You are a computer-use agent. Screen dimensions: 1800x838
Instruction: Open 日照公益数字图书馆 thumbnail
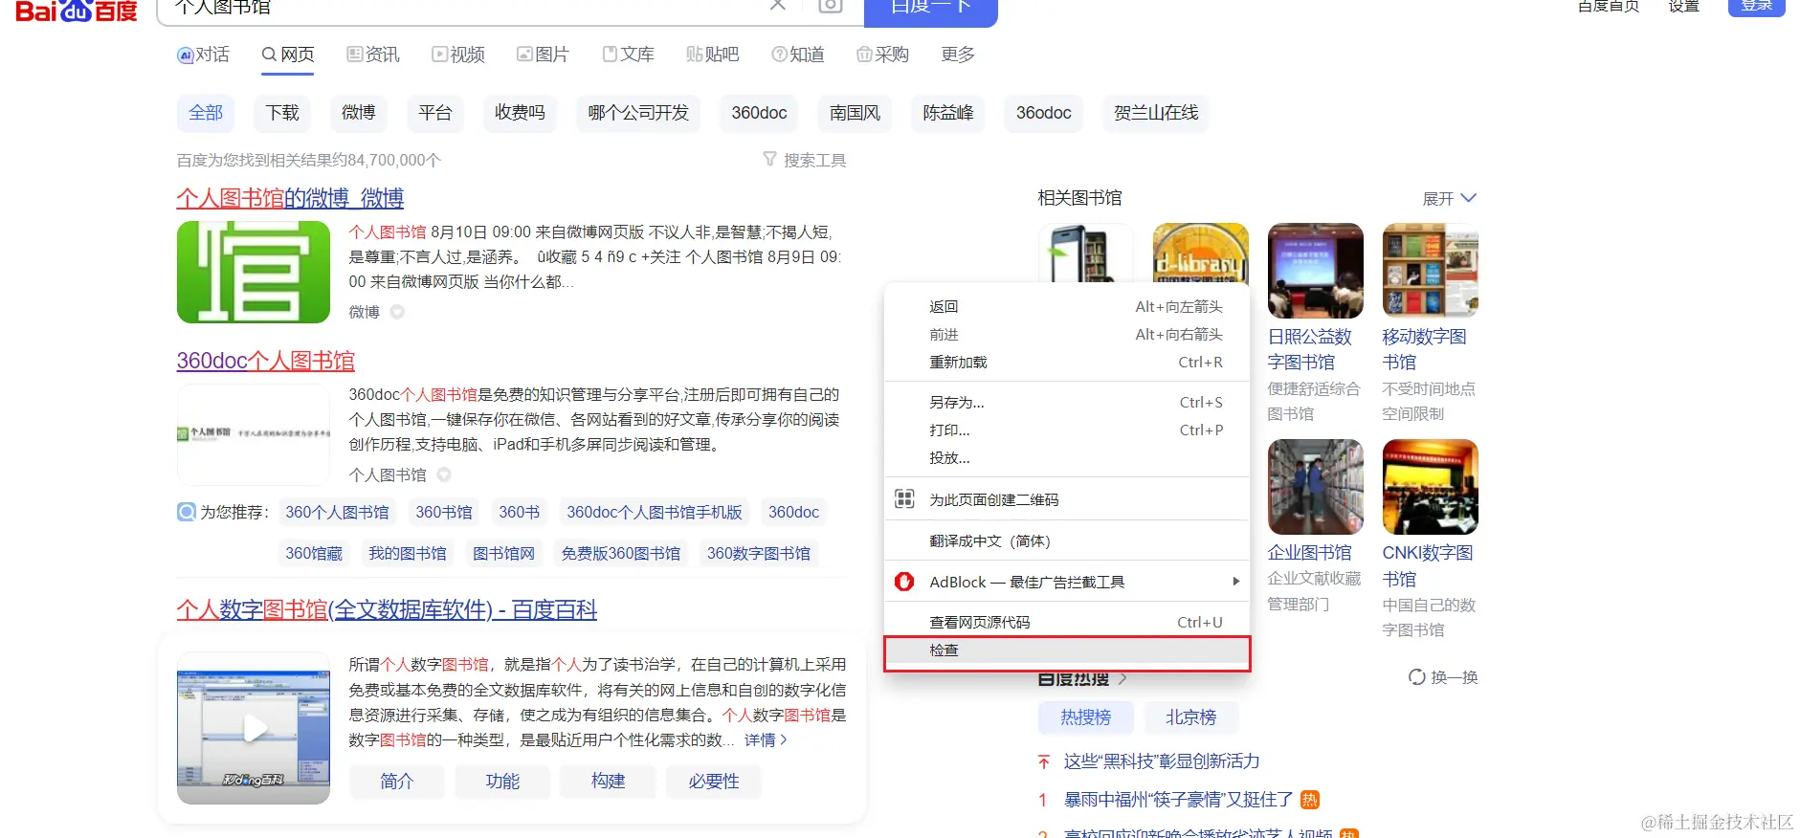click(1315, 271)
